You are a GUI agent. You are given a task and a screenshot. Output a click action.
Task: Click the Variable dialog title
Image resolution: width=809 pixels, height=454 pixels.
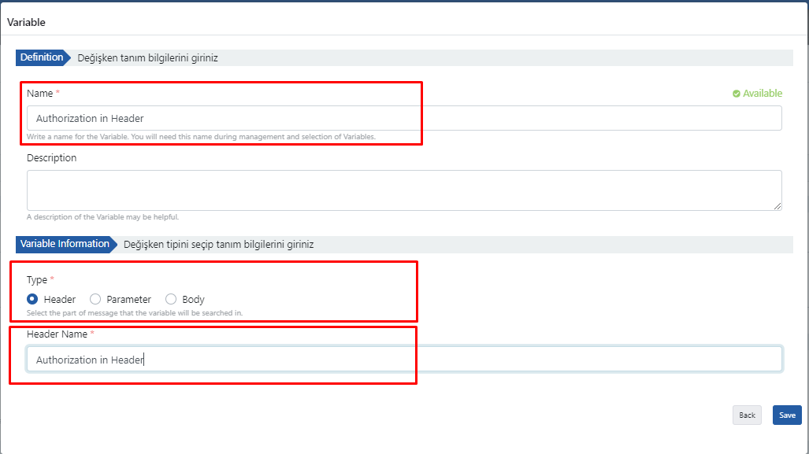27,22
